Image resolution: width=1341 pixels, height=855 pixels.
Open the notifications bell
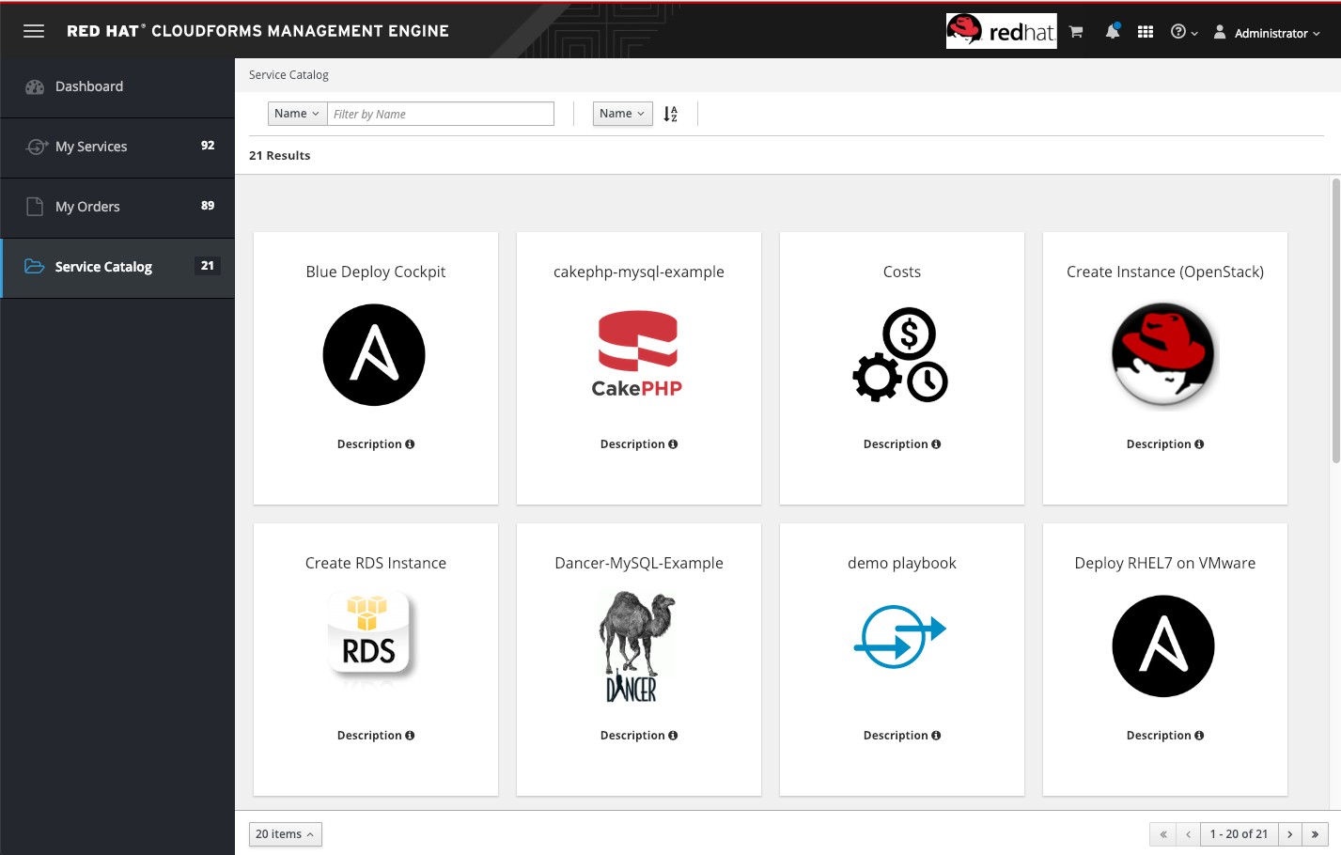pyautogui.click(x=1113, y=31)
